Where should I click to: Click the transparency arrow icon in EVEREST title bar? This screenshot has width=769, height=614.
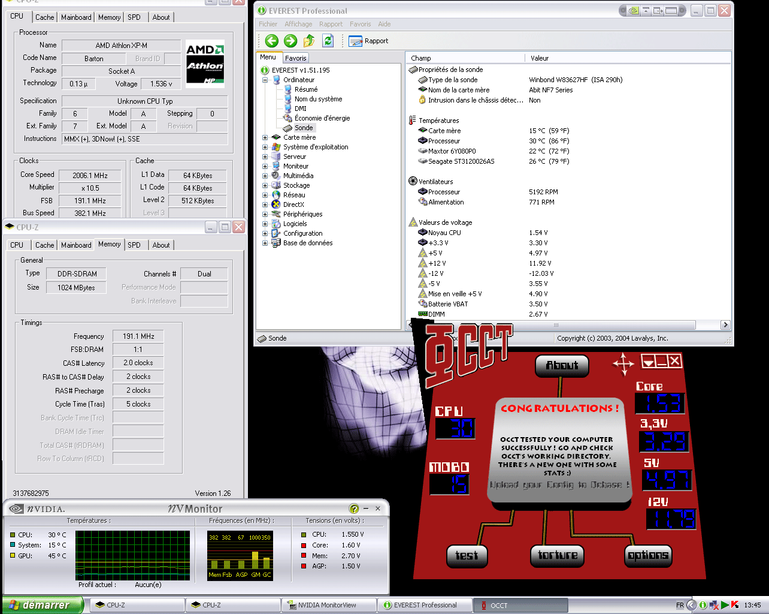click(x=646, y=10)
